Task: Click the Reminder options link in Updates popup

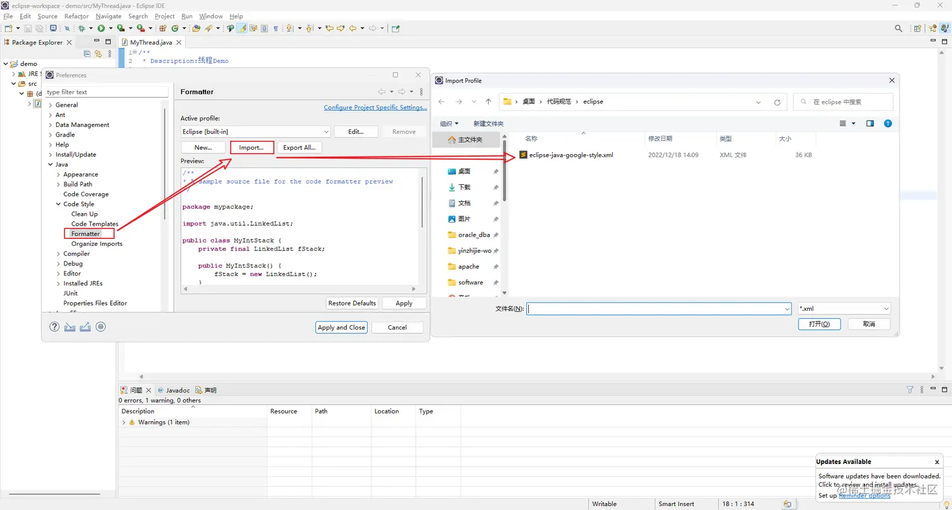Action: click(x=864, y=496)
